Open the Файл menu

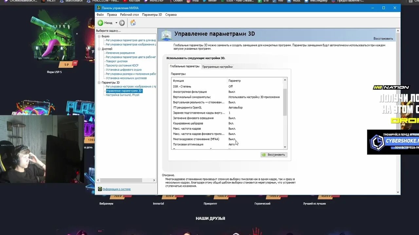point(100,15)
